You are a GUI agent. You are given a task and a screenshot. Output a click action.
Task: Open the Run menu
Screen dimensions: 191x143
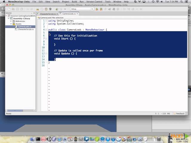pos(81,1)
